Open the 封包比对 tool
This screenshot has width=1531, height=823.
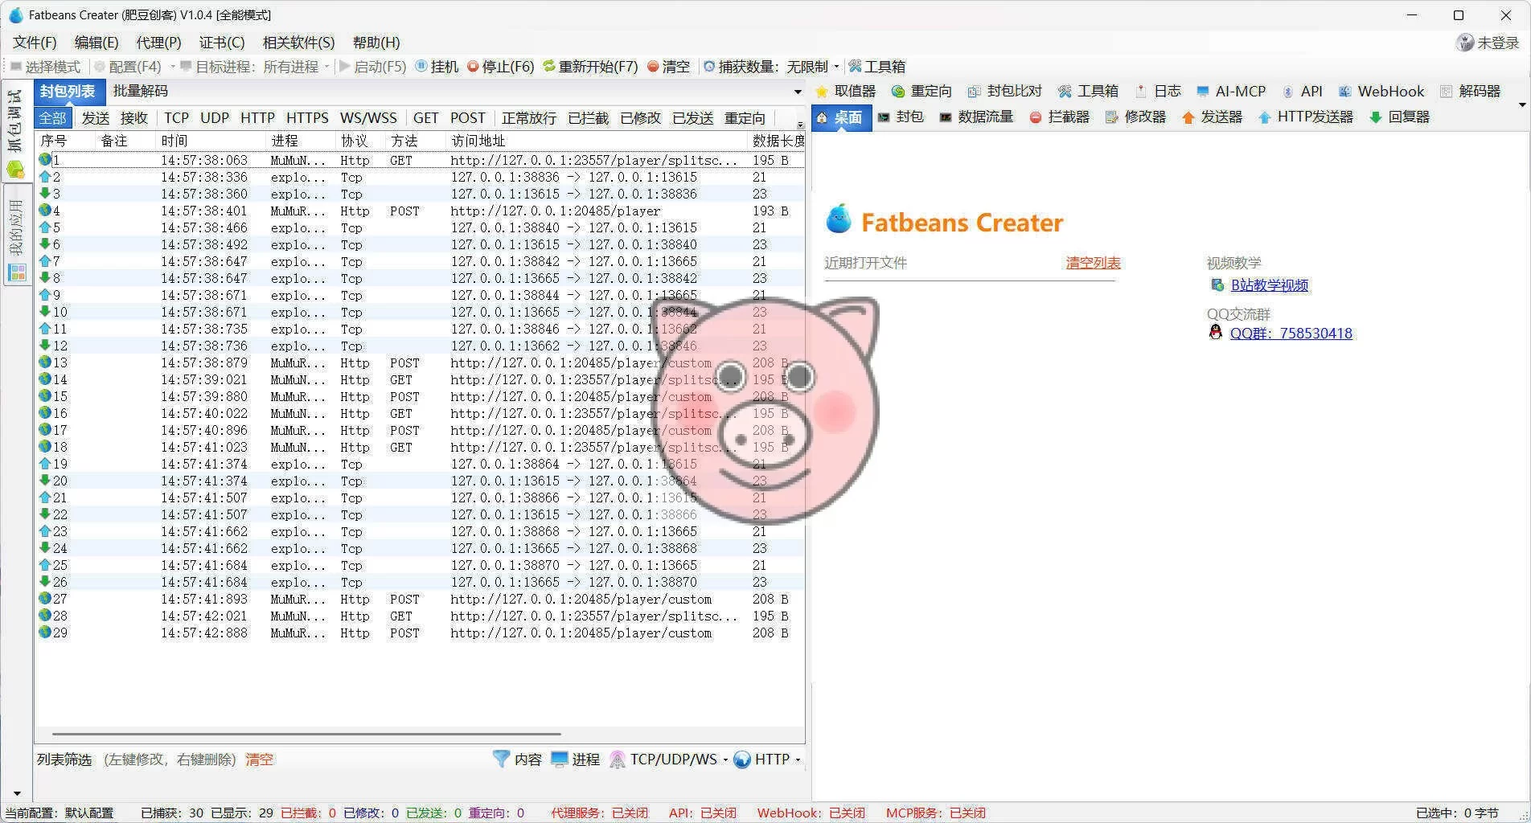click(1005, 92)
